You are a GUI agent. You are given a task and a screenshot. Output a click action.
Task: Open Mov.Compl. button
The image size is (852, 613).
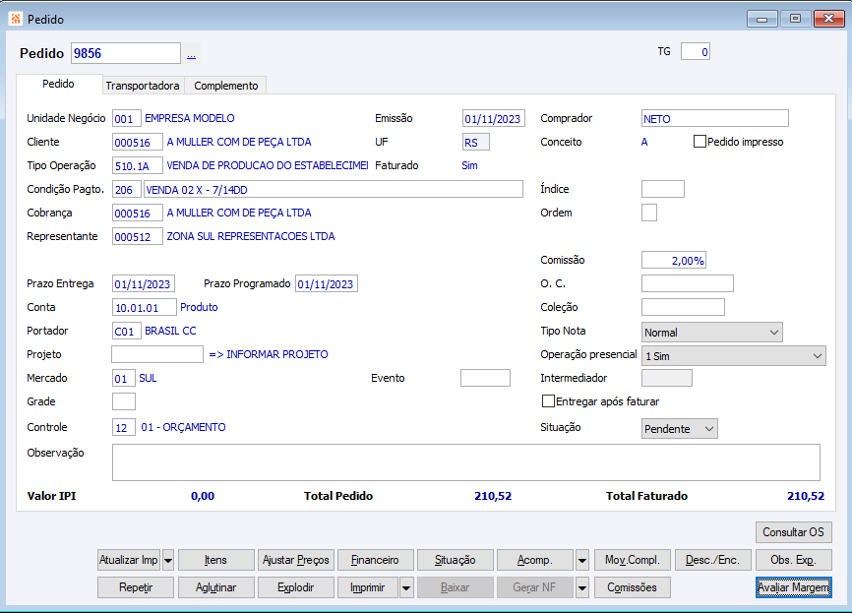[x=633, y=560]
